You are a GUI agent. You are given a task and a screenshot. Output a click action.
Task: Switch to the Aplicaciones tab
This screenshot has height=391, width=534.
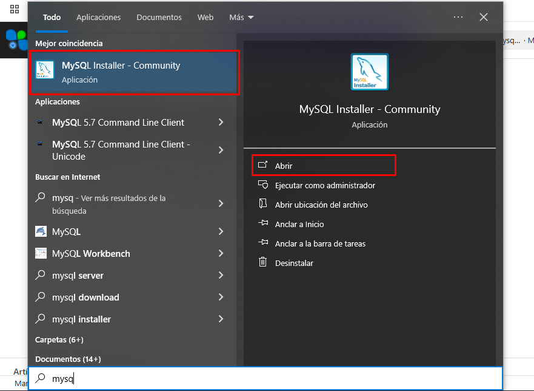98,18
